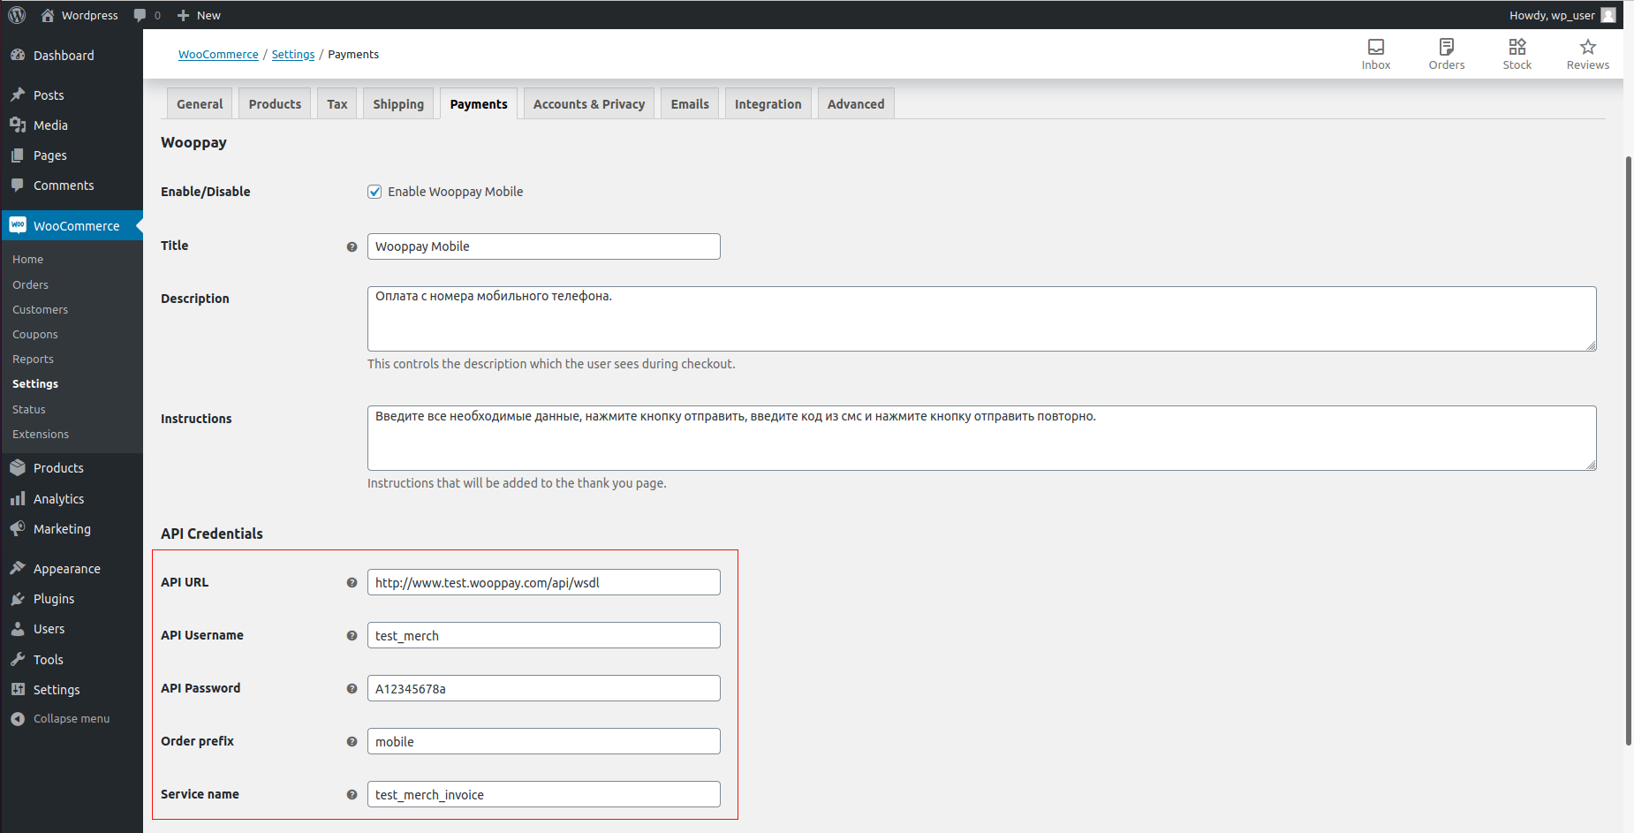Switch to Accounts & Privacy tab
Image resolution: width=1634 pixels, height=833 pixels.
[589, 104]
